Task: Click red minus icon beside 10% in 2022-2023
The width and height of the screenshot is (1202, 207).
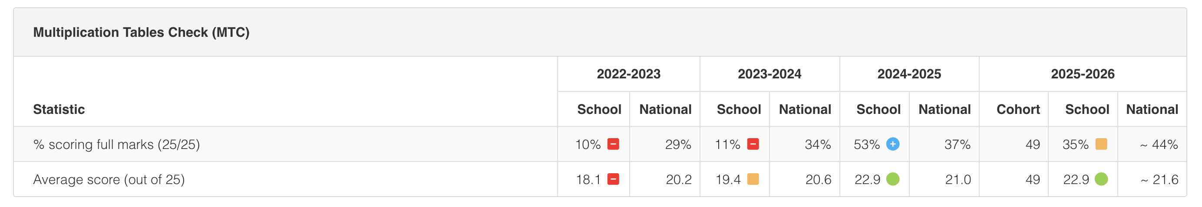Action: coord(613,144)
